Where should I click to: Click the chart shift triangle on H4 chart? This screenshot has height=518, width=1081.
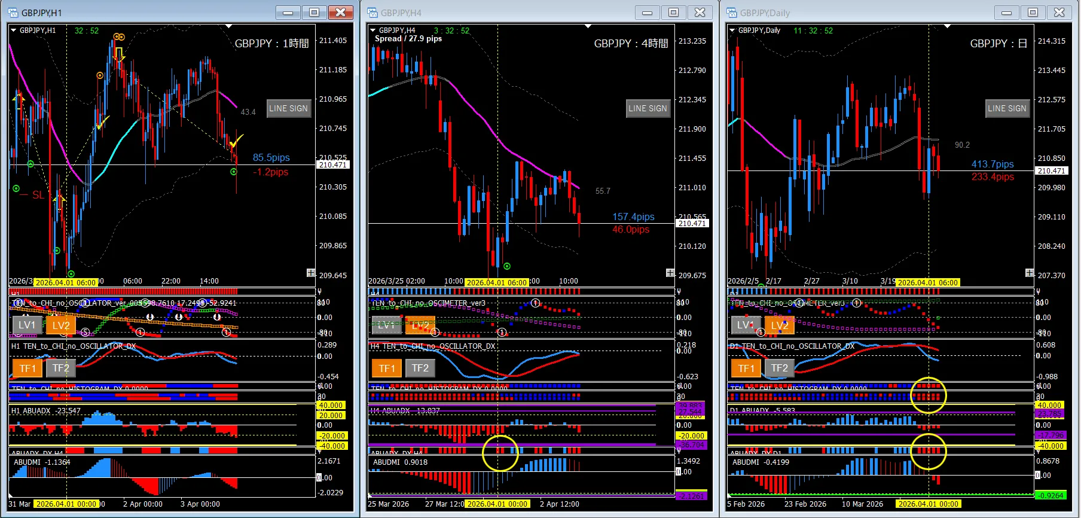pos(588,26)
